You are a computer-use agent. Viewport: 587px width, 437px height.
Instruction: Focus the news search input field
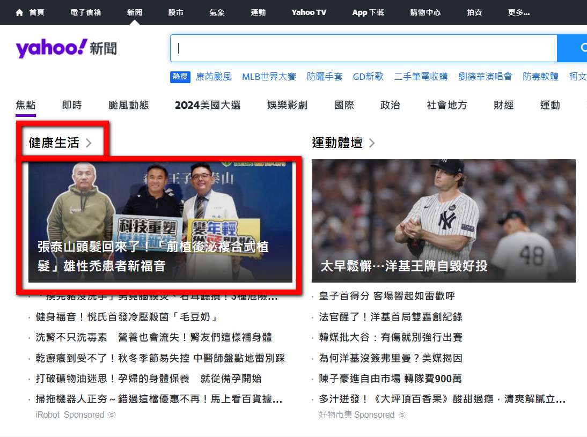click(363, 48)
